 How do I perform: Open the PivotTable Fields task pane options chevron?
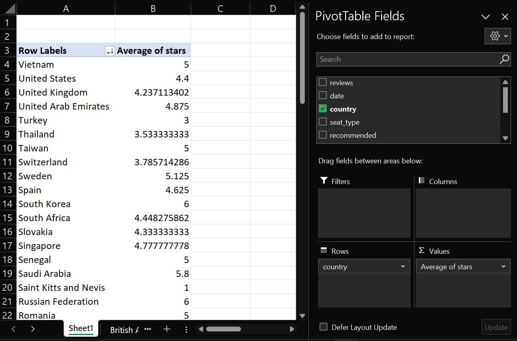coord(485,17)
